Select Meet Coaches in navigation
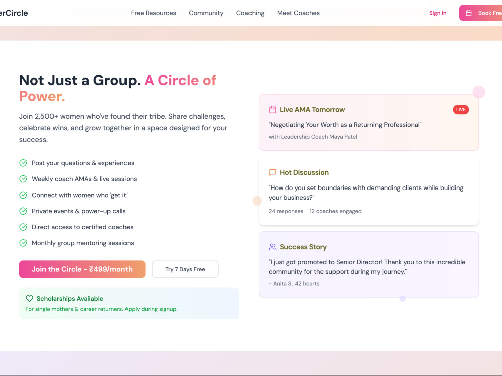502x376 pixels. point(298,13)
